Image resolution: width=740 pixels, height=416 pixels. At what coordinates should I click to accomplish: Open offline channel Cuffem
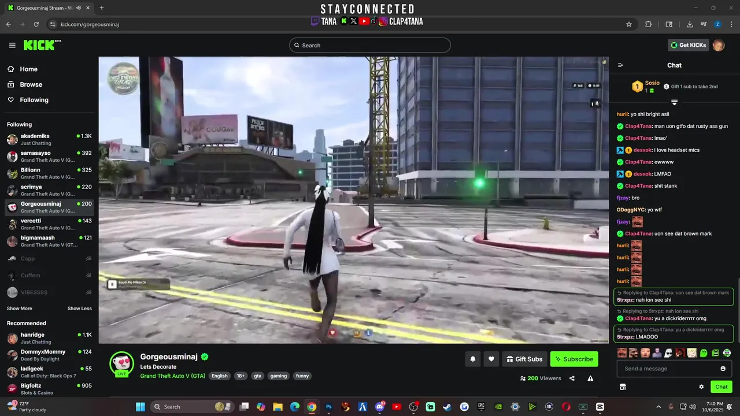[x=49, y=276]
